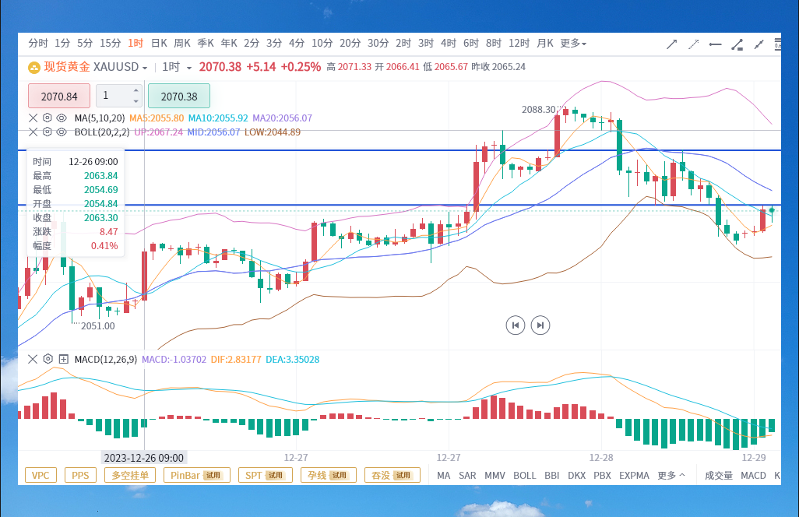Switch to the 30分 timeframe
The width and height of the screenshot is (799, 517).
[378, 44]
